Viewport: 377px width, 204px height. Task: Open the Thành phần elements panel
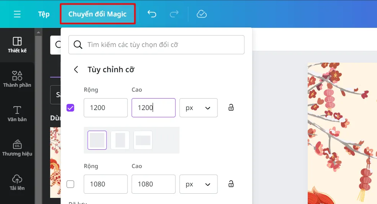click(17, 79)
